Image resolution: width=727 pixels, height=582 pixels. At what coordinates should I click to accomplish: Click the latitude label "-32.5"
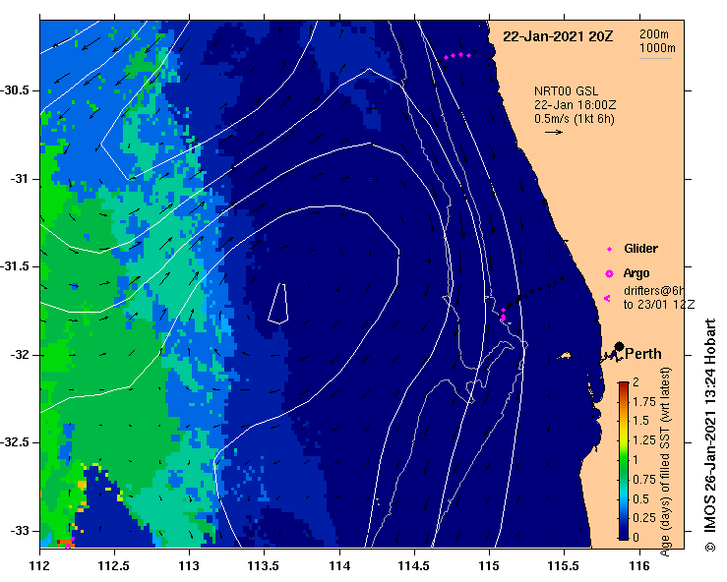[x=16, y=443]
